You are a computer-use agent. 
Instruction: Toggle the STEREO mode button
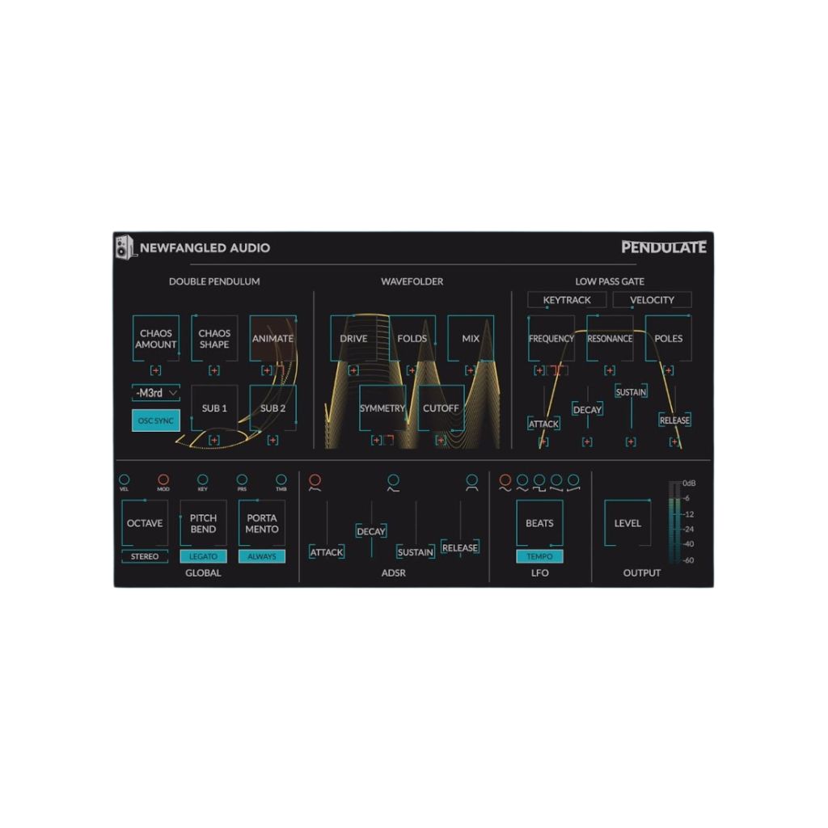point(145,556)
